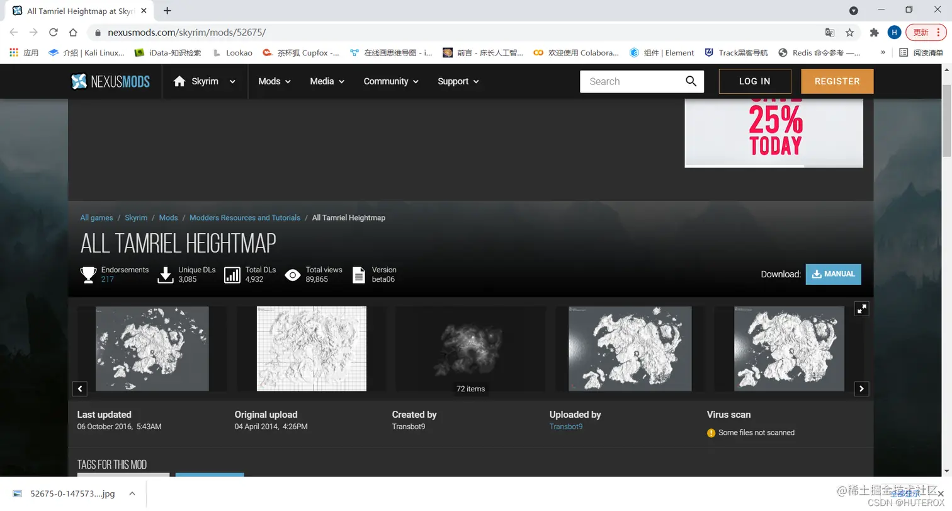952x511 pixels.
Task: Click the Endorsements trophy icon
Action: (88, 275)
